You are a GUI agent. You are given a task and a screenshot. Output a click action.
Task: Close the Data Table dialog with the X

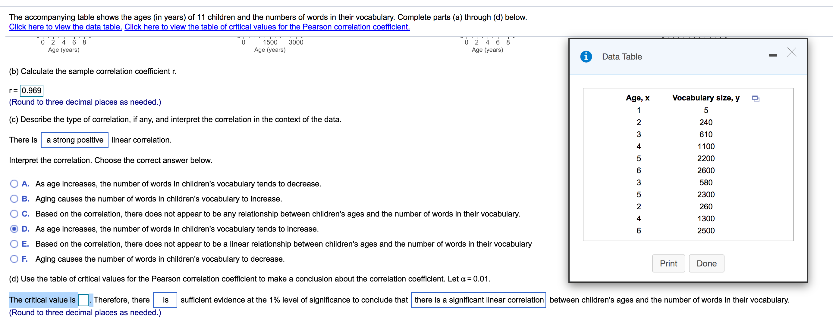pos(791,52)
